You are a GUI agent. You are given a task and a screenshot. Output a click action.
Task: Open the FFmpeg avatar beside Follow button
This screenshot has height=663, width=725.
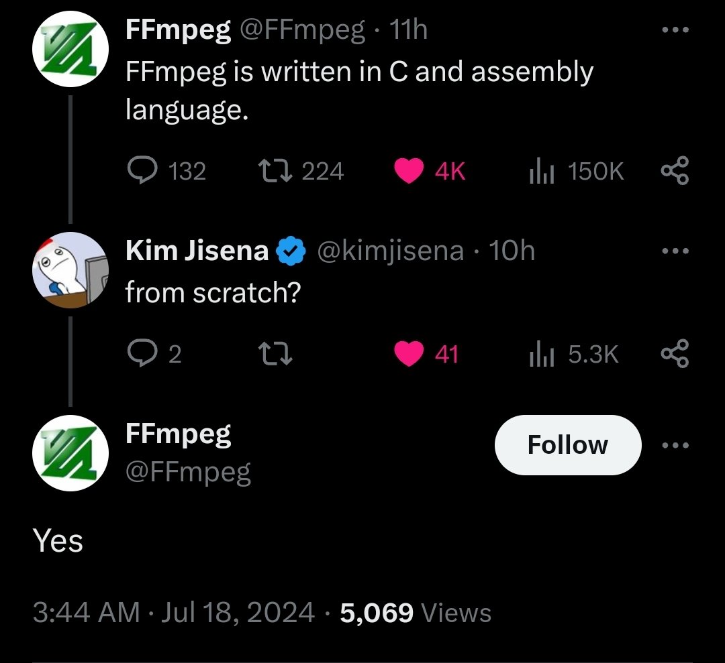pos(70,453)
